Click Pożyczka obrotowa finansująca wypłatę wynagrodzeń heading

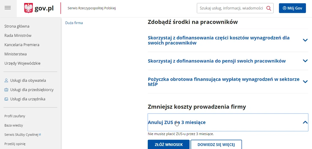coord(224,82)
